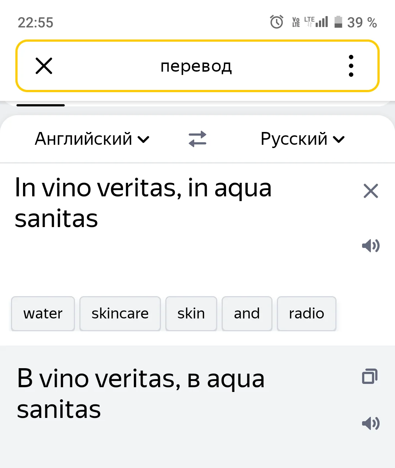Image resolution: width=395 pixels, height=468 pixels.
Task: Swap the translation languages
Action: tap(197, 139)
